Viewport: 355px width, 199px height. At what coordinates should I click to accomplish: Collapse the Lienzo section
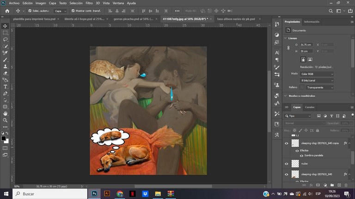coord(286,38)
